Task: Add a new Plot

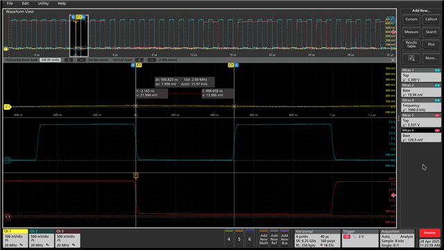Action: click(x=431, y=44)
